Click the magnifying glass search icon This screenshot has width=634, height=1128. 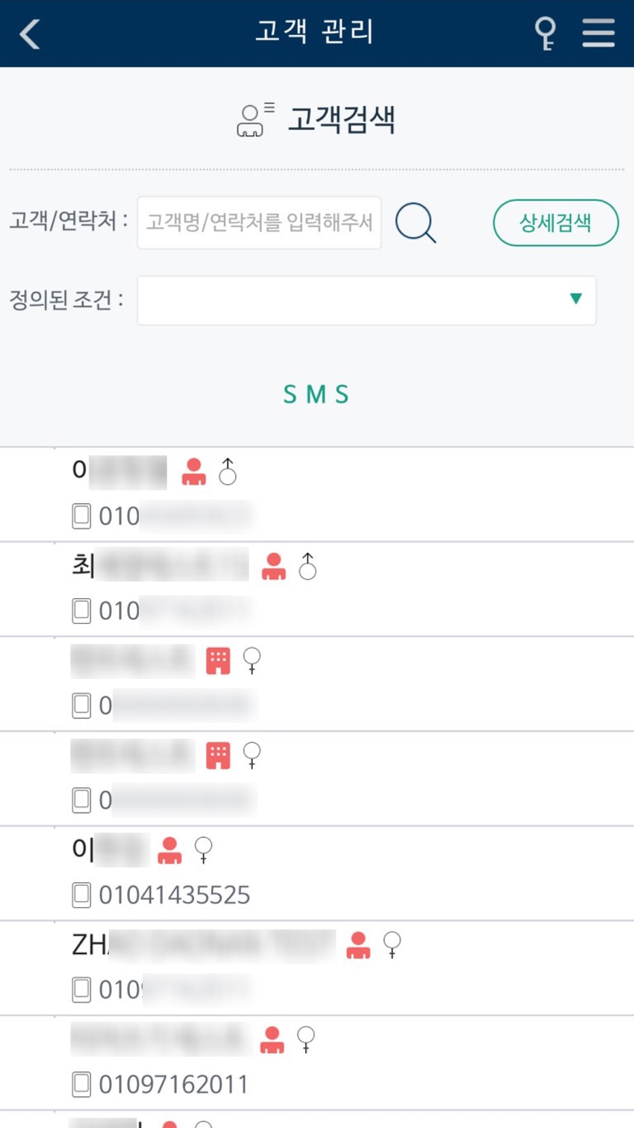(415, 223)
